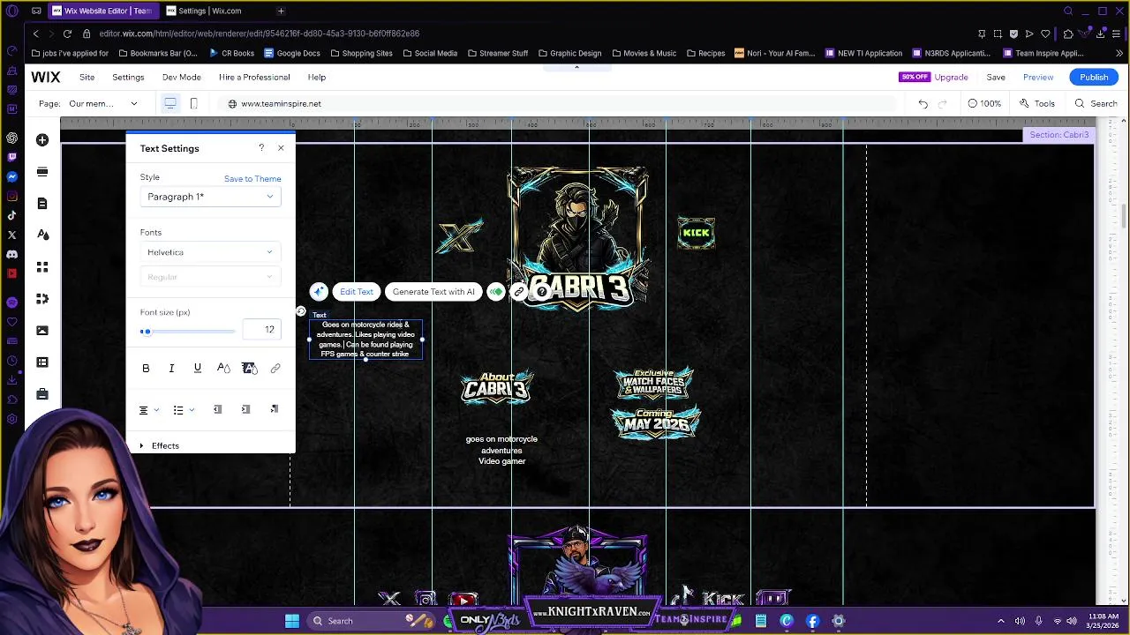The image size is (1130, 635).
Task: Click Preview in the top bar
Action: click(x=1038, y=78)
